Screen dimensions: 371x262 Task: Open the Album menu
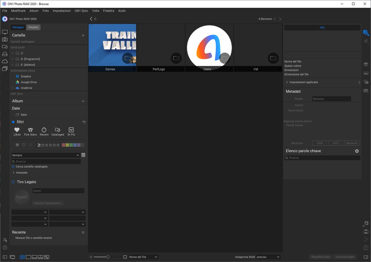pyautogui.click(x=34, y=11)
